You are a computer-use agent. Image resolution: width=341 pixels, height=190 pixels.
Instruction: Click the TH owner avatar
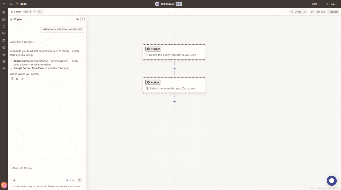point(157,4)
